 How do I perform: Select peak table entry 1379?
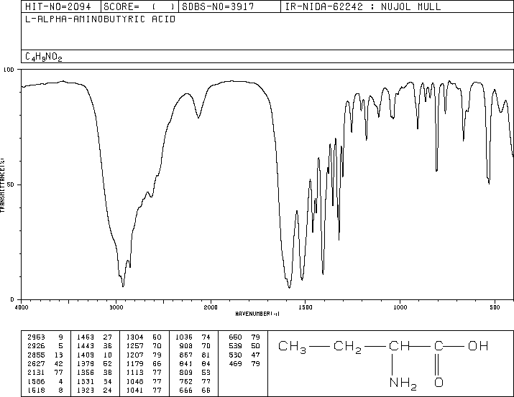tap(86, 363)
